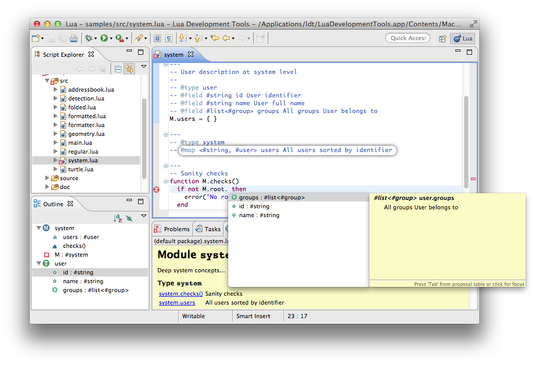This screenshot has width=533, height=365.
Task: Expand addressbook.lua in the tree
Action: pyautogui.click(x=55, y=90)
